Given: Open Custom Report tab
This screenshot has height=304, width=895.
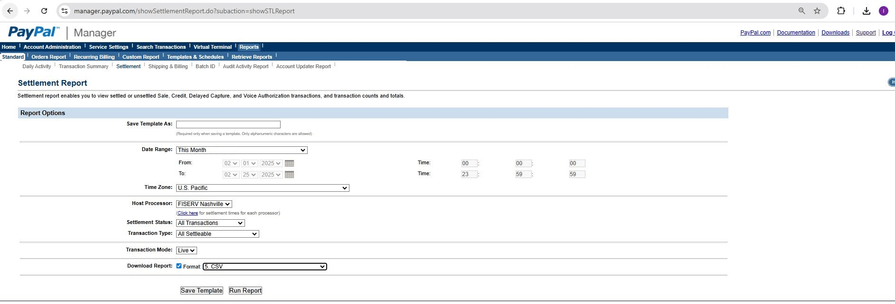Looking at the screenshot, I should [141, 57].
